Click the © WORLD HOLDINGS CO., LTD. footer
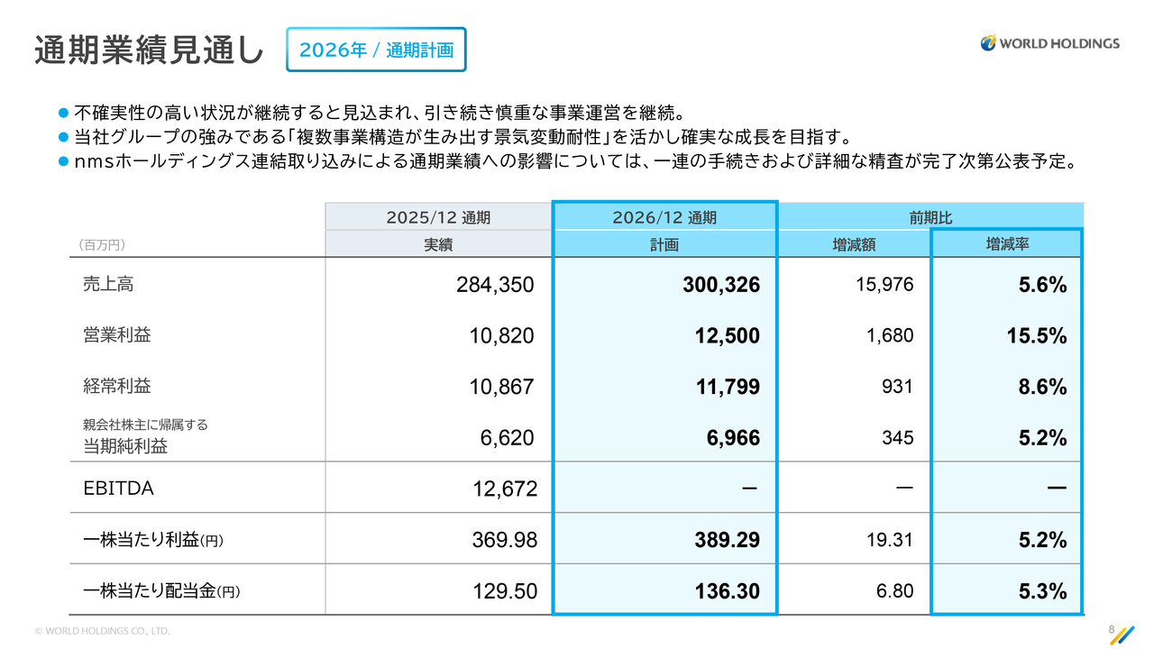Image resolution: width=1154 pixels, height=649 pixels. click(101, 631)
